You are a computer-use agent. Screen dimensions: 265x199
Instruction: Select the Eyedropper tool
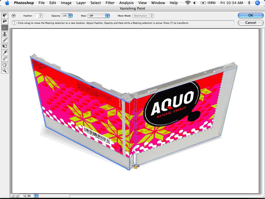click(x=5, y=52)
